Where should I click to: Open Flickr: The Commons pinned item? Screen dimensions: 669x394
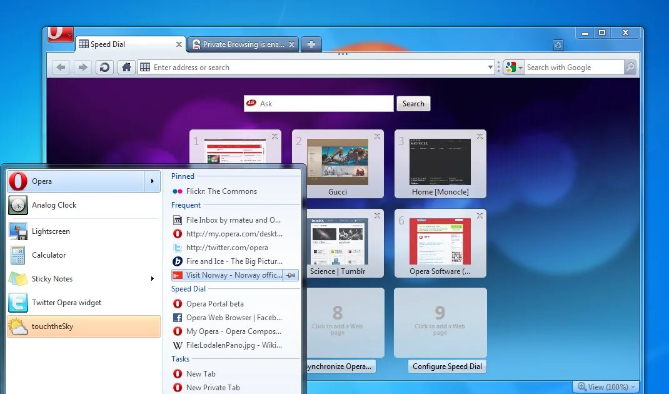[235, 191]
